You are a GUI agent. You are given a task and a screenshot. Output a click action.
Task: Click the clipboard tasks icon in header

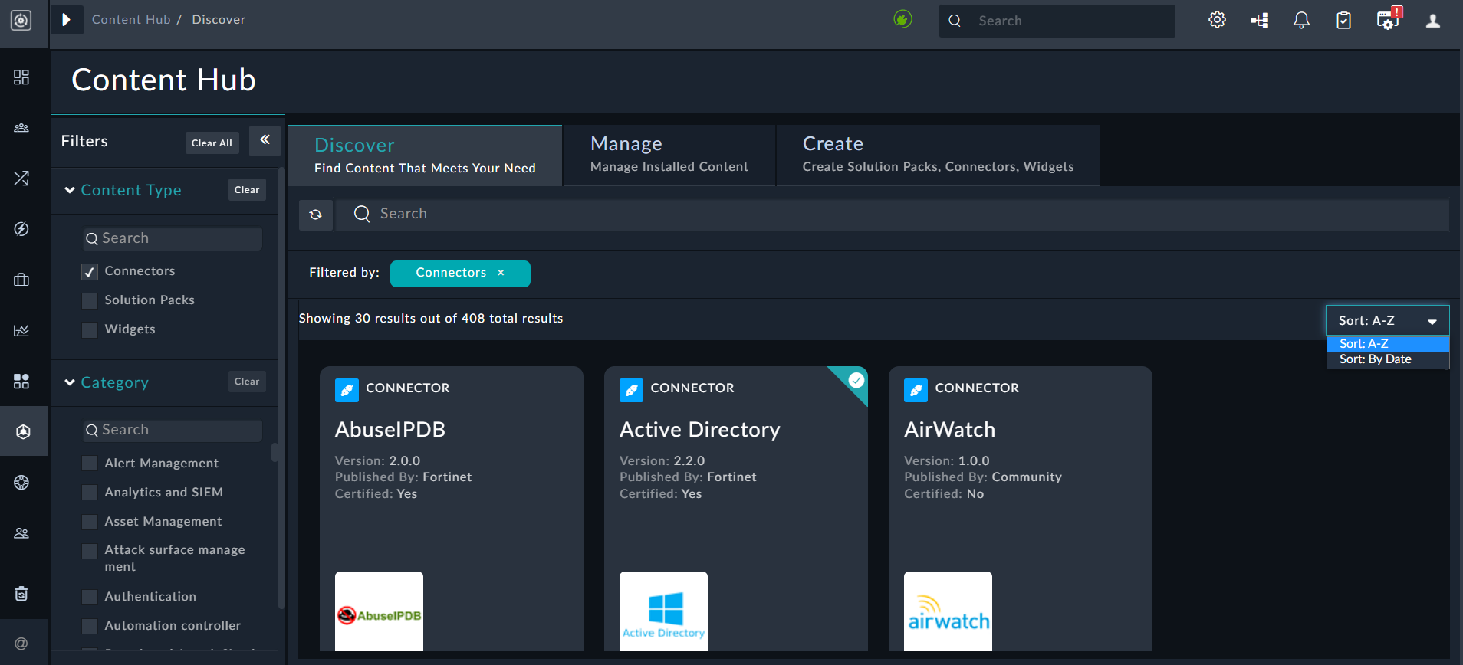(1343, 21)
